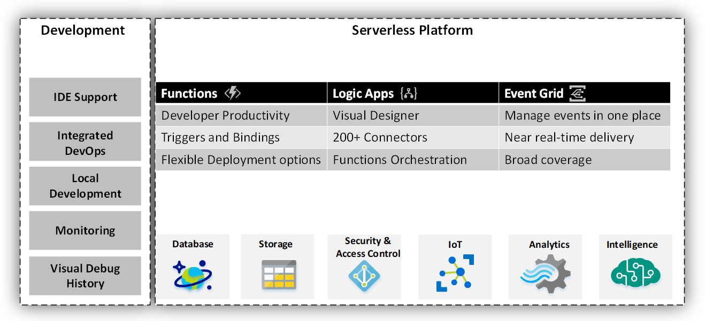Click the Database card label
Image resolution: width=705 pixels, height=321 pixels.
click(x=193, y=244)
